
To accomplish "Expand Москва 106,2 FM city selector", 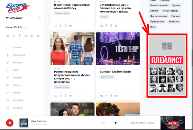I will click(16, 27).
